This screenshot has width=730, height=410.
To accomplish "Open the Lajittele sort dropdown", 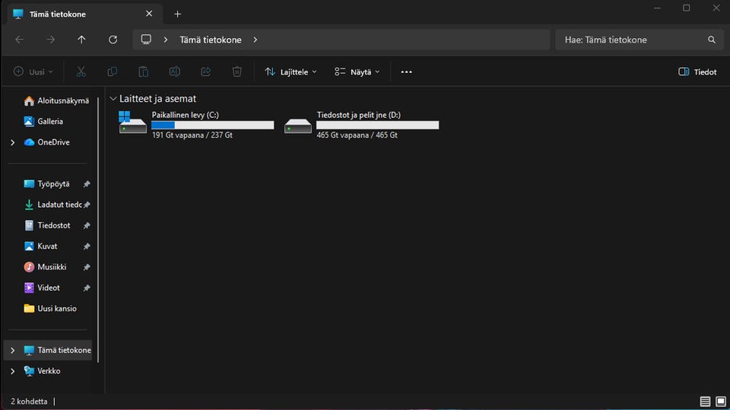I will pos(291,72).
